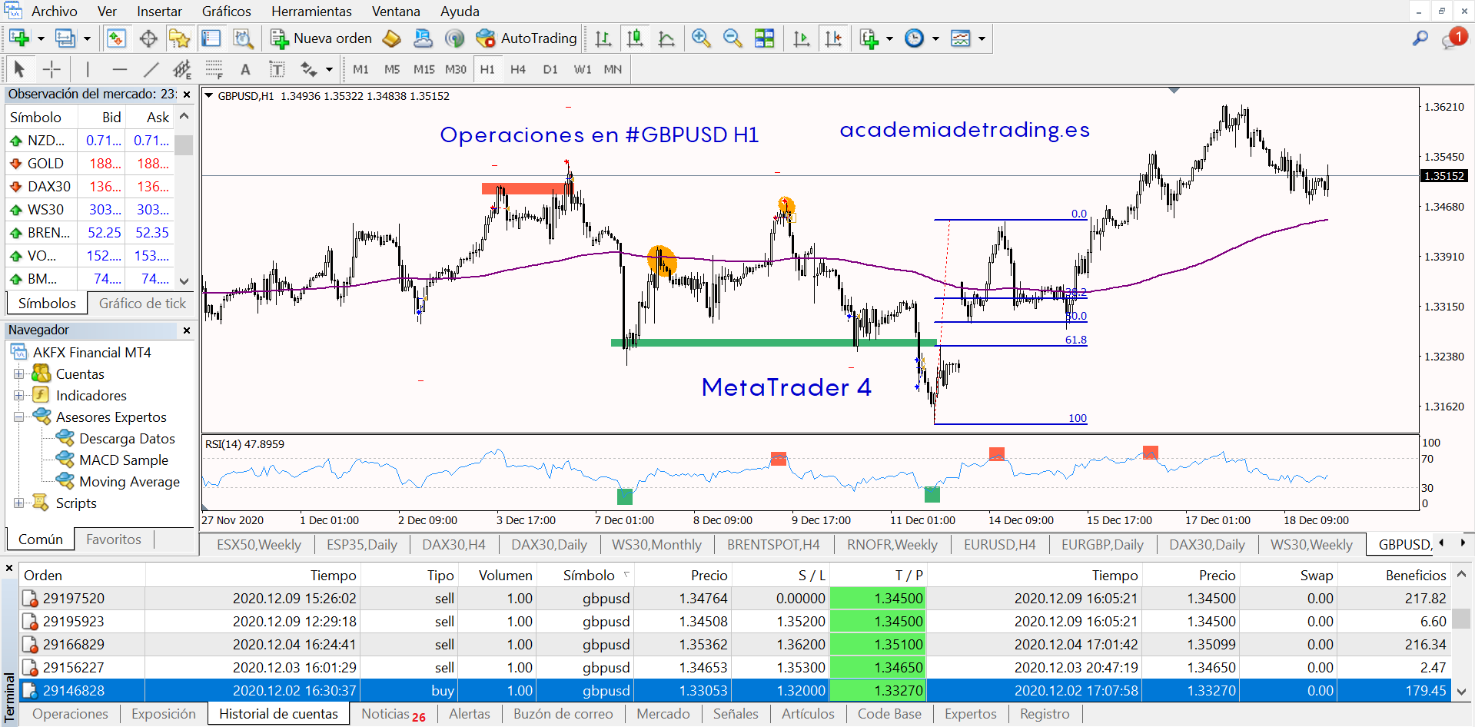This screenshot has width=1475, height=727.
Task: Switch timeframe to MN
Action: (x=613, y=69)
